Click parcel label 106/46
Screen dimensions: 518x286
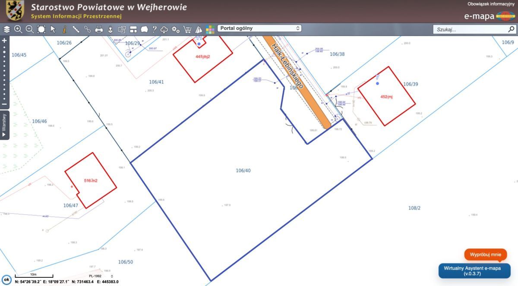click(39, 121)
